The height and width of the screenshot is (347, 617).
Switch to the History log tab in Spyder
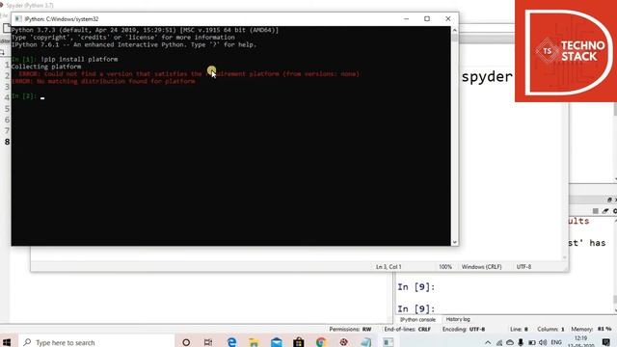458,319
